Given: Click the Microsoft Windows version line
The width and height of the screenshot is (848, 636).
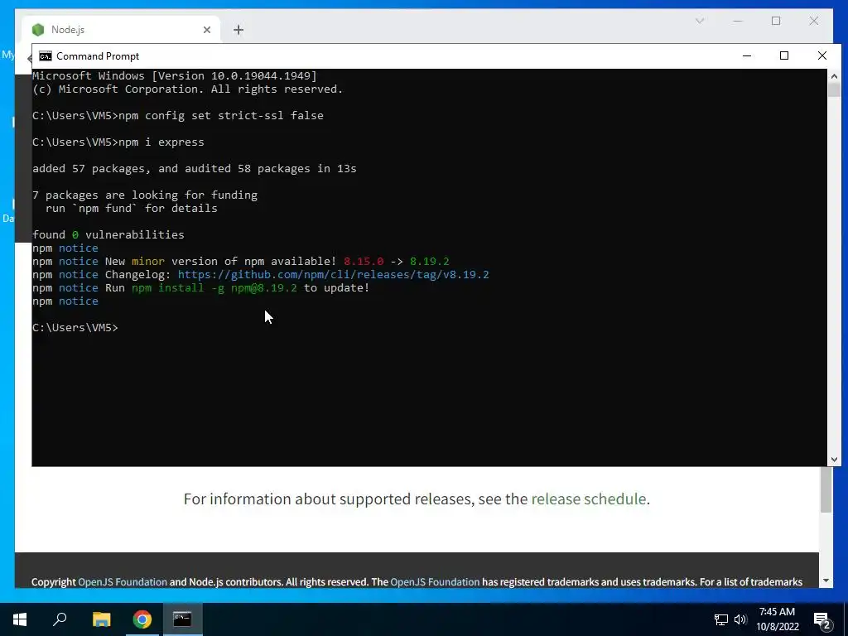Looking at the screenshot, I should click(x=175, y=76).
